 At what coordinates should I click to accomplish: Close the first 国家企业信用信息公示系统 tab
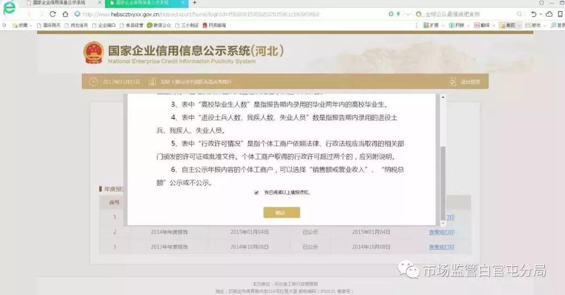[100, 3]
